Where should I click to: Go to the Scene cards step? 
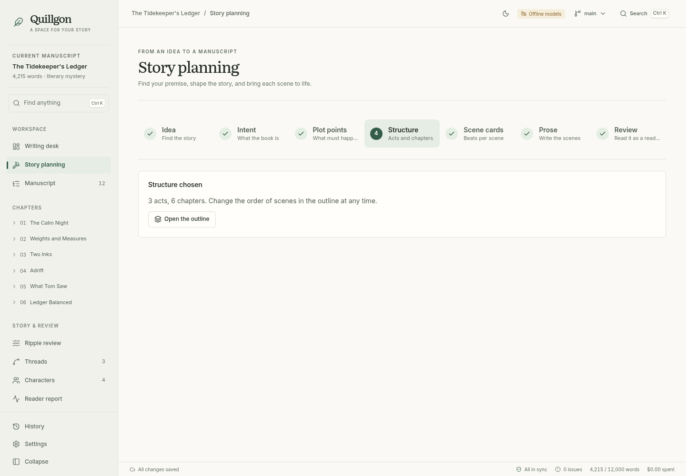(x=477, y=134)
